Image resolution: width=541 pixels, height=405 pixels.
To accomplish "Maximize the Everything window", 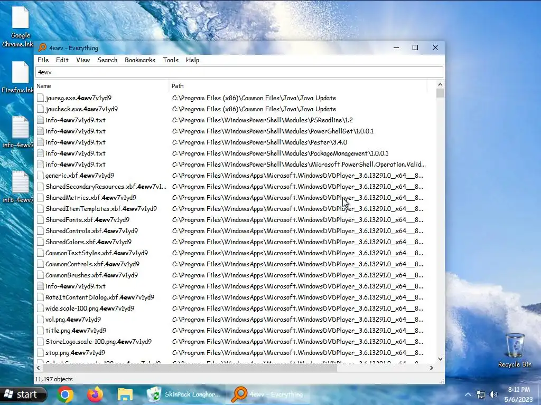I will tap(415, 47).
